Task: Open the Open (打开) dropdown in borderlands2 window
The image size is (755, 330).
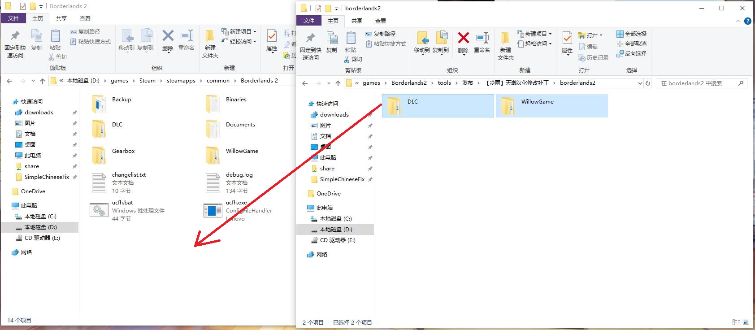Action: pos(590,35)
